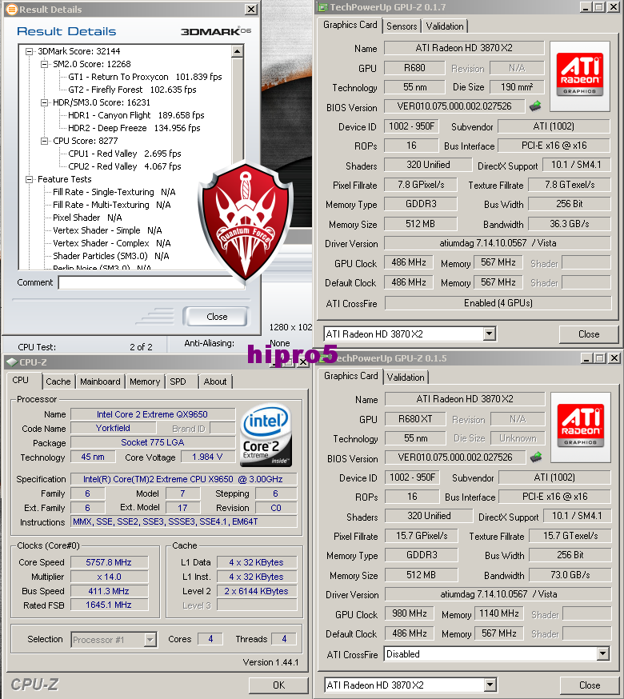The image size is (624, 699).
Task: Click CPU-Z Name field Intel Core 2 Extreme QX9650
Action: point(153,414)
